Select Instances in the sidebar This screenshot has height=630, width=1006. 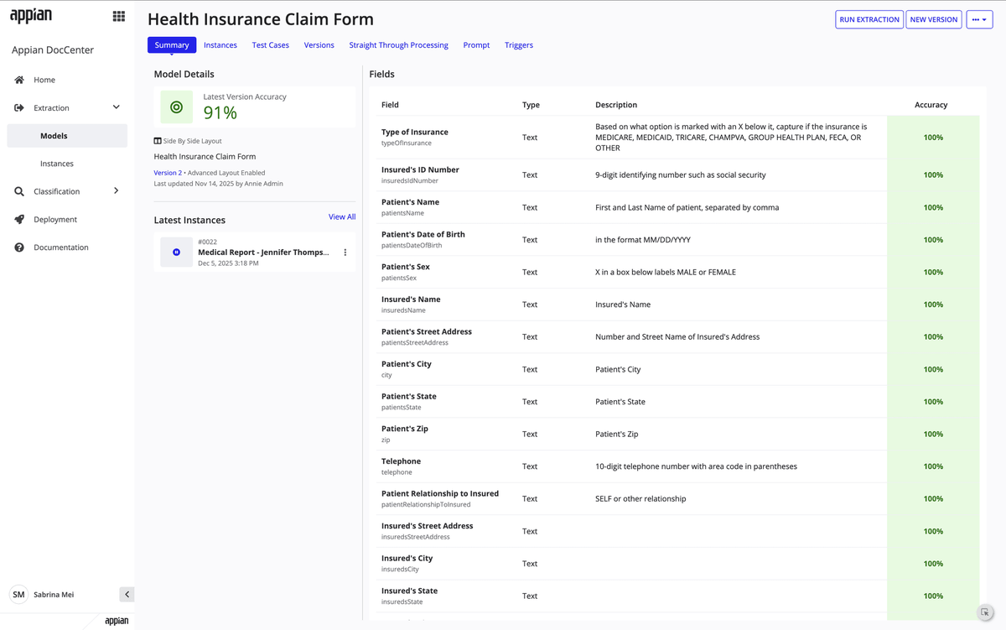(57, 164)
